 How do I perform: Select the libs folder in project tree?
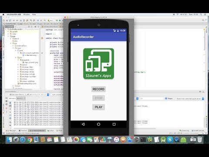15,41
